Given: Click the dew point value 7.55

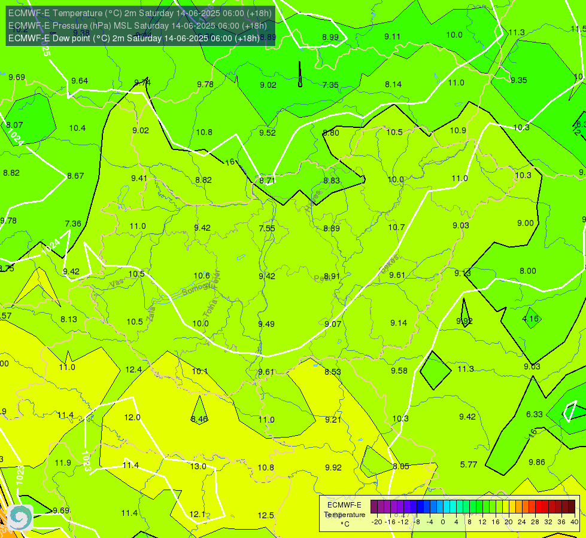Looking at the screenshot, I should click(267, 228).
